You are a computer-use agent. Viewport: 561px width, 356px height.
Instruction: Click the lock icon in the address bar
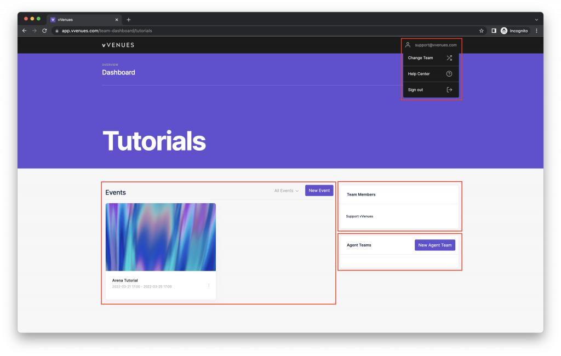(x=57, y=31)
